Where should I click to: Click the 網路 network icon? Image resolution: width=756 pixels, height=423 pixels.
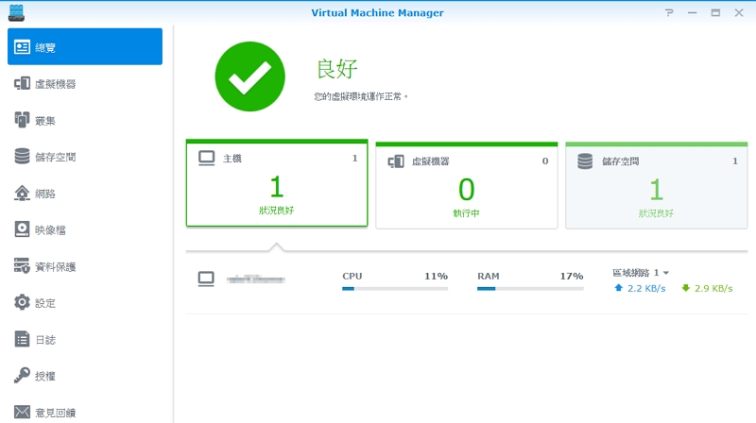[x=22, y=194]
